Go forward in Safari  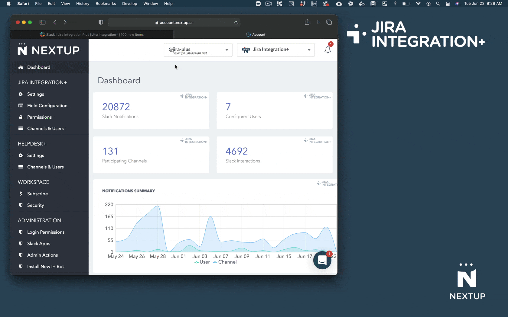coord(65,22)
